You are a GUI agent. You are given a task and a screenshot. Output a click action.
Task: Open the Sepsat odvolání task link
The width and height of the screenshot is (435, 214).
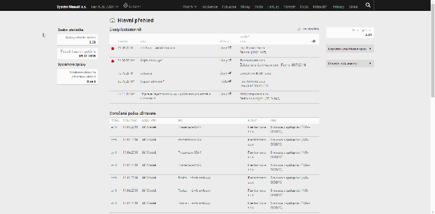point(153,81)
